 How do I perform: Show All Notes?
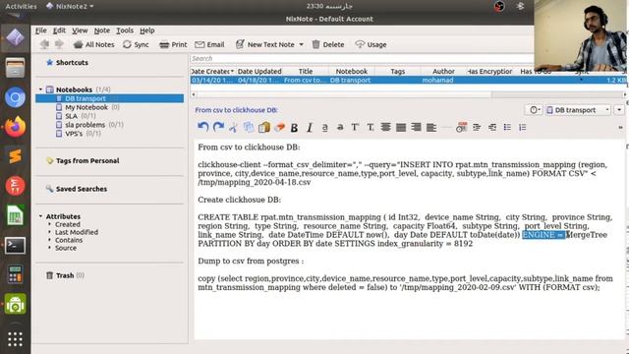94,44
